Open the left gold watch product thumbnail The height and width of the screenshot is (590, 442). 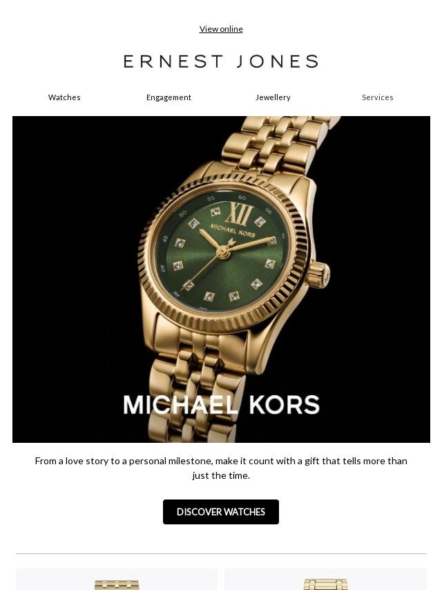pyautogui.click(x=117, y=580)
